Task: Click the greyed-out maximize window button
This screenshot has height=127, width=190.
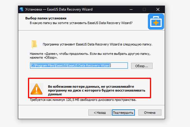Action: pos(144,9)
